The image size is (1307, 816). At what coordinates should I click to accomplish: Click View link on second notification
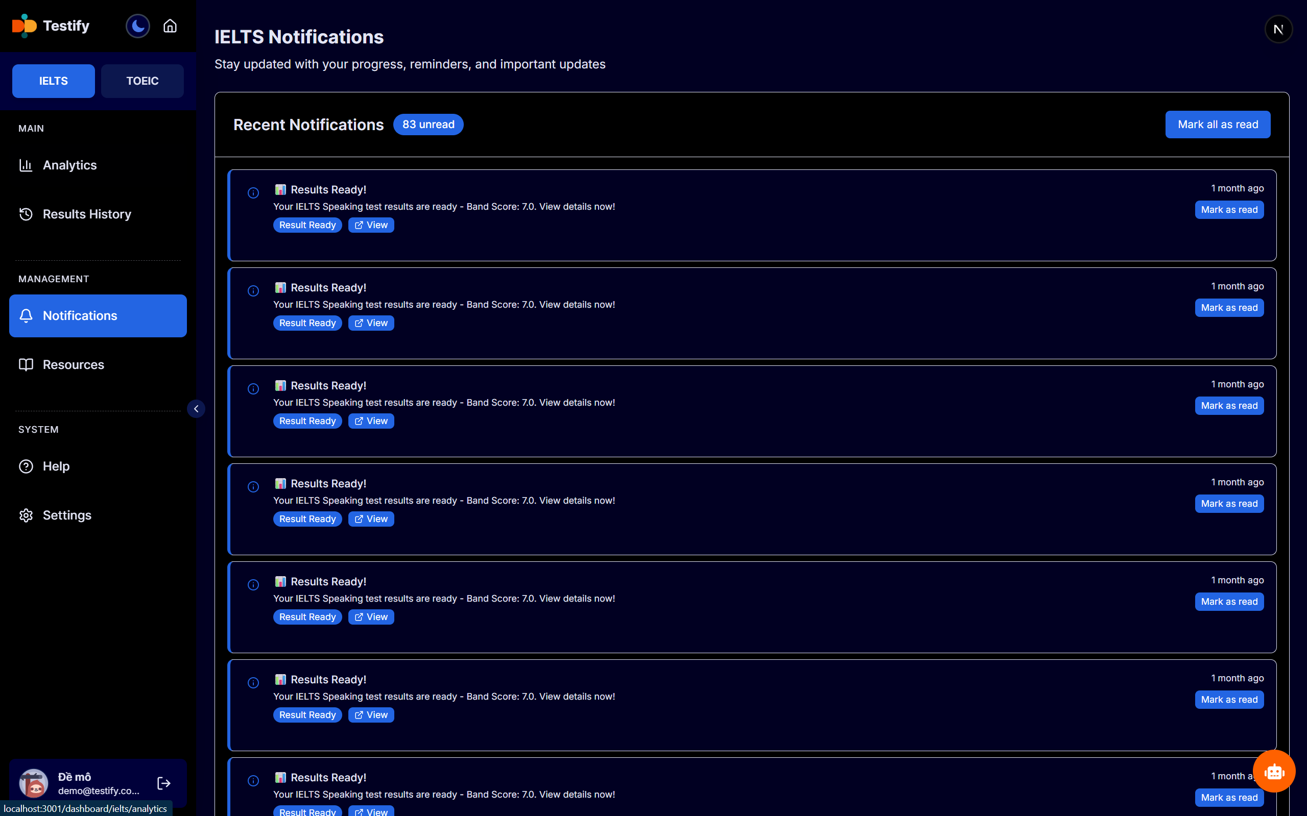[x=371, y=323]
